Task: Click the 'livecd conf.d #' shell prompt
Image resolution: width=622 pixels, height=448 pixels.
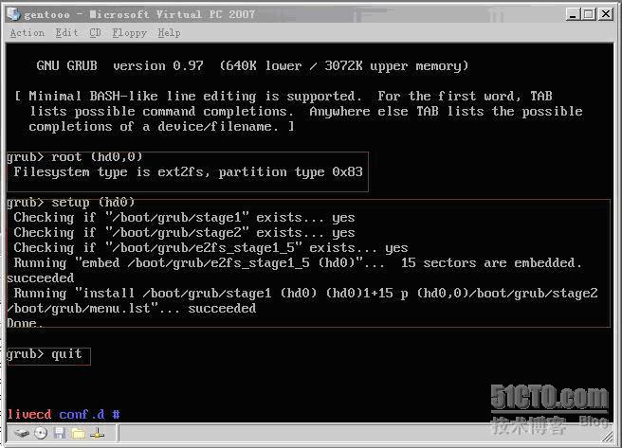Action: 64,414
